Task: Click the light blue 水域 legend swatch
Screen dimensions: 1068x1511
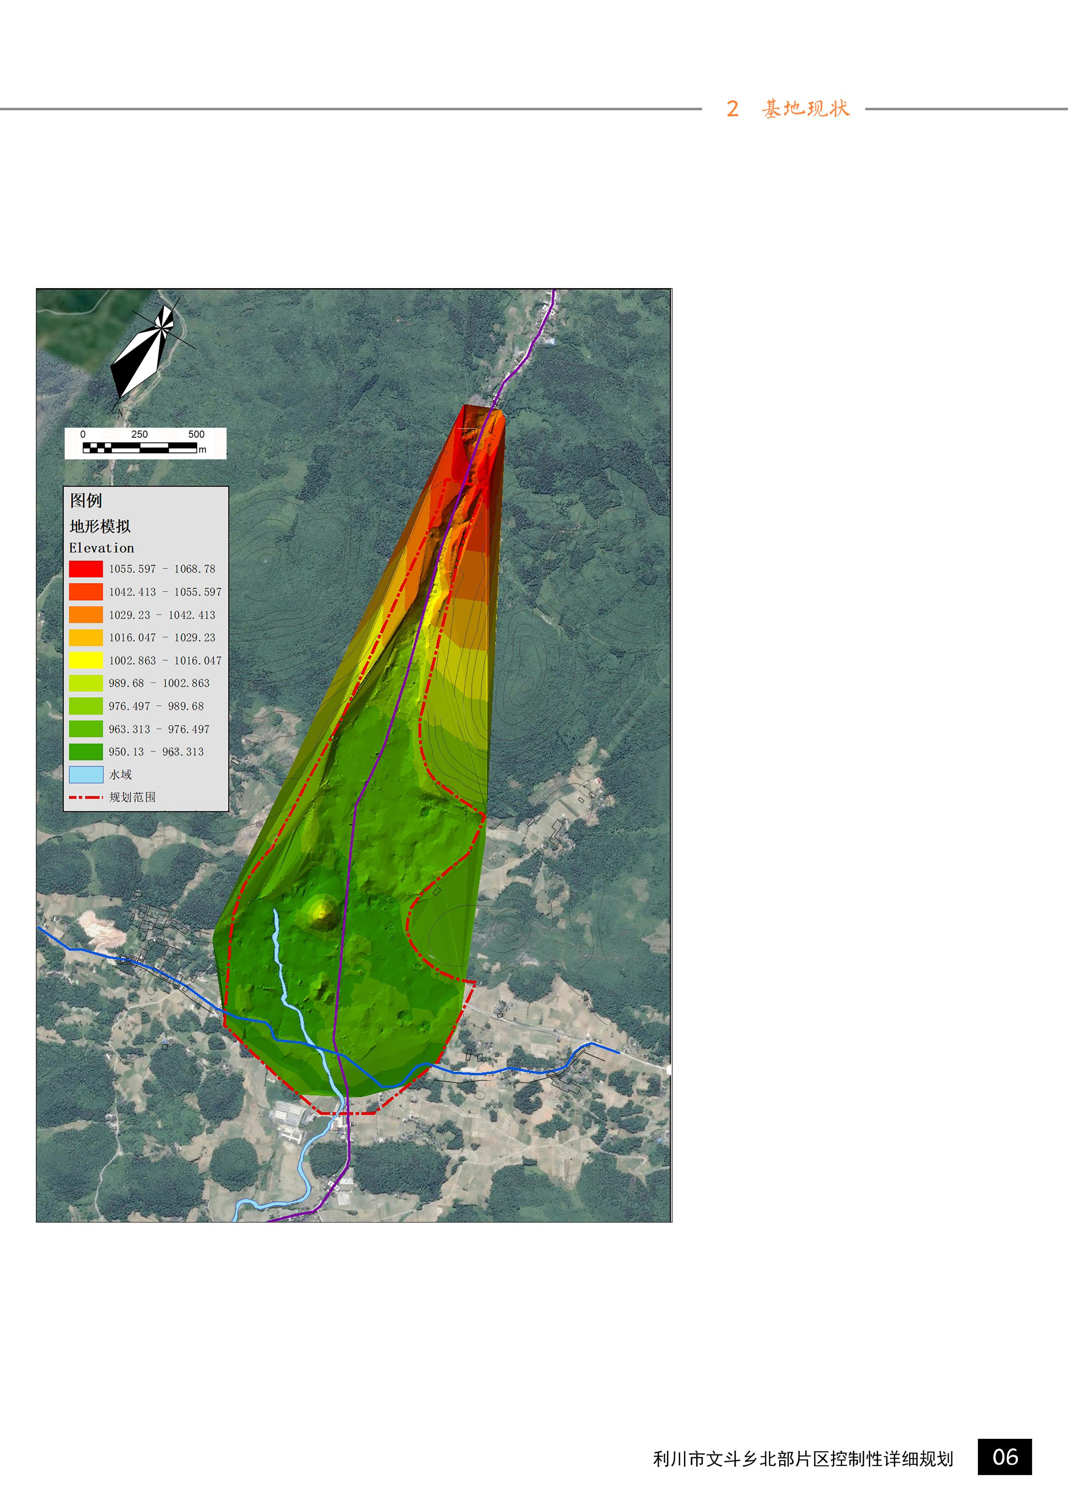Action: click(x=85, y=774)
